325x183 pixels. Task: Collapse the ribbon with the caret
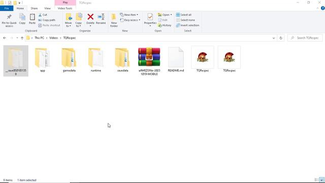(317, 8)
